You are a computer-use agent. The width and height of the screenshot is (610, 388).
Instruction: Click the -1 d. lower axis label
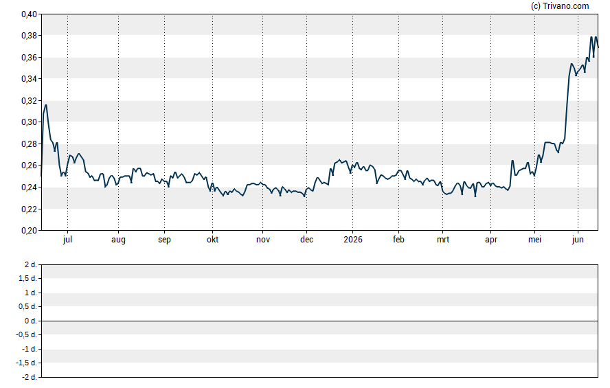pos(30,349)
